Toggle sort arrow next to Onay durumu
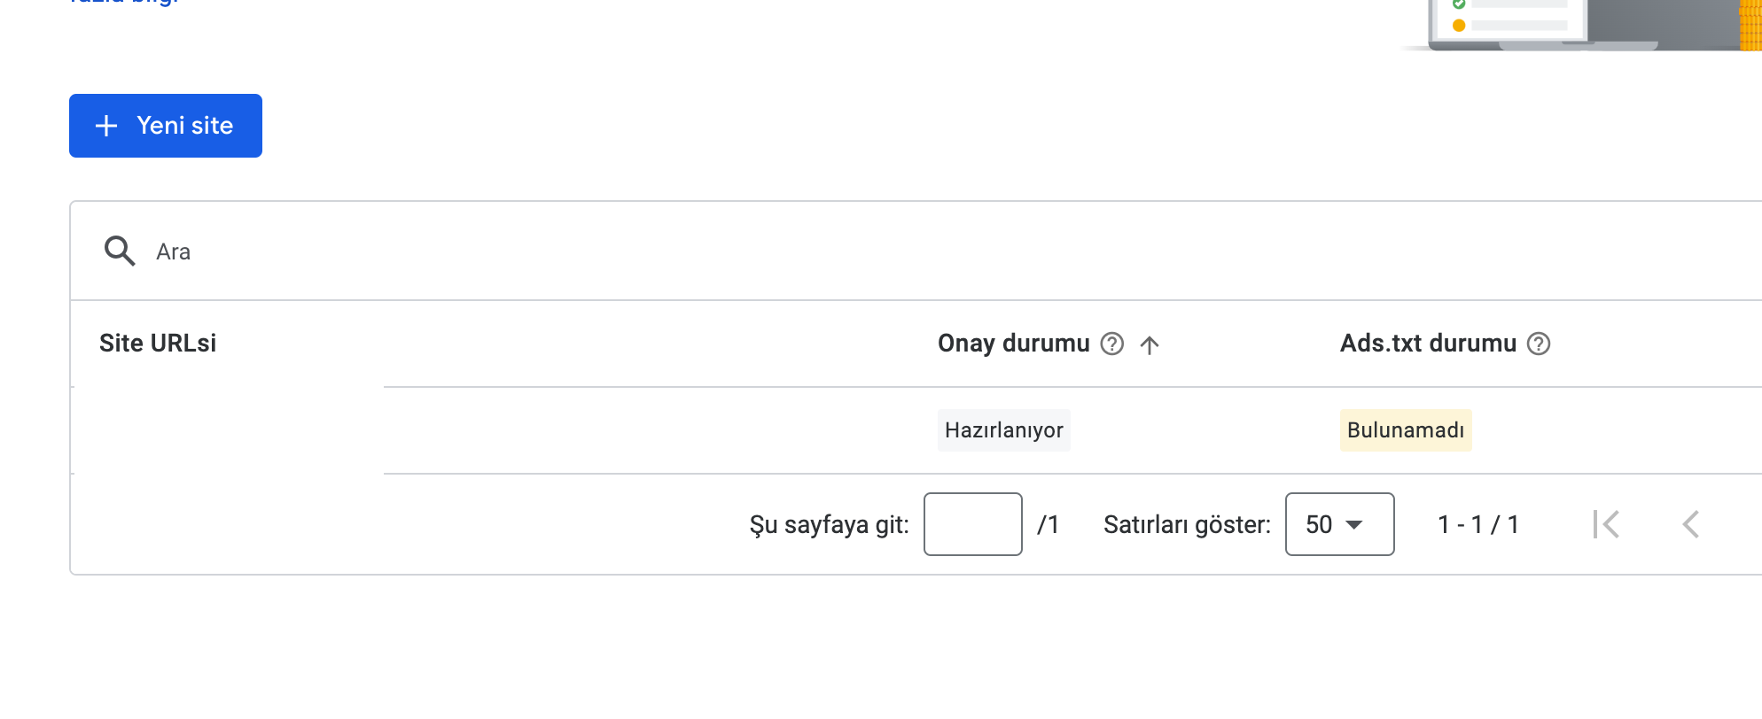1762x719 pixels. [1150, 345]
